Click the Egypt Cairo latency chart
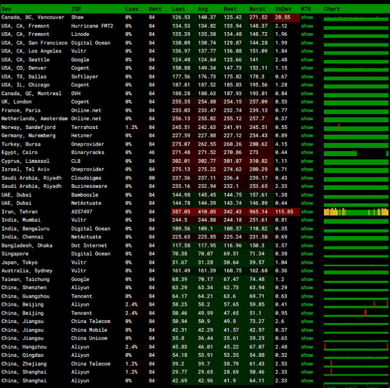Screen dimensions: 390x388 point(356,153)
